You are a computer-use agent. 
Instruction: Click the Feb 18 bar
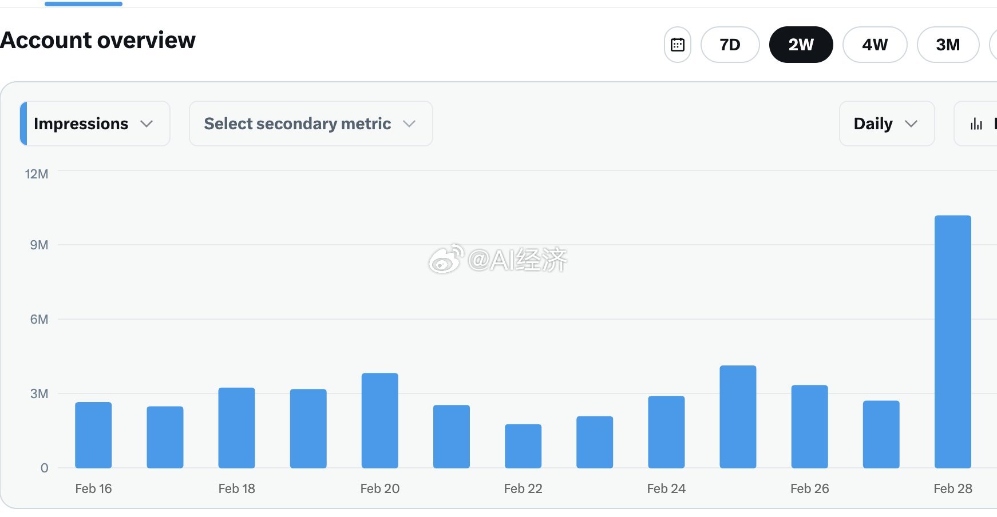pos(236,428)
